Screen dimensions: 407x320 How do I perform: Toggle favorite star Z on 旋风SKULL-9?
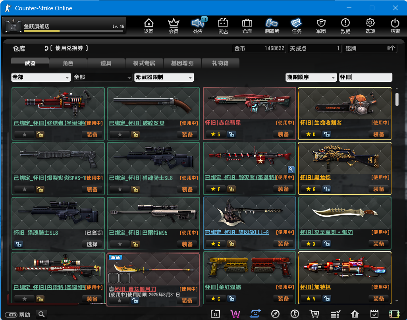click(x=216, y=244)
